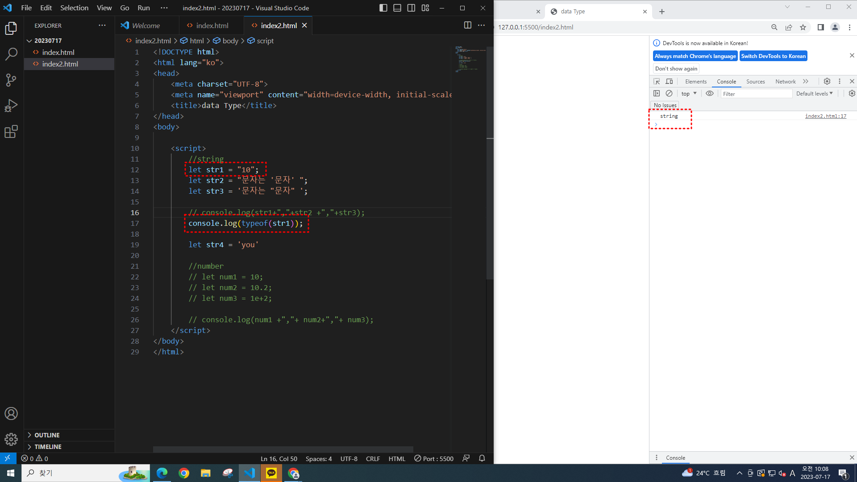
Task: Open the Extensions view
Action: pyautogui.click(x=11, y=132)
